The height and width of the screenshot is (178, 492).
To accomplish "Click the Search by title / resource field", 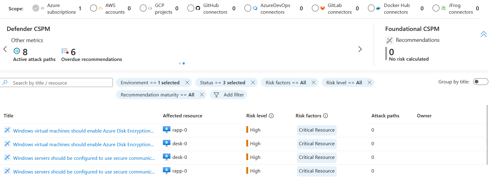I will point(56,82).
